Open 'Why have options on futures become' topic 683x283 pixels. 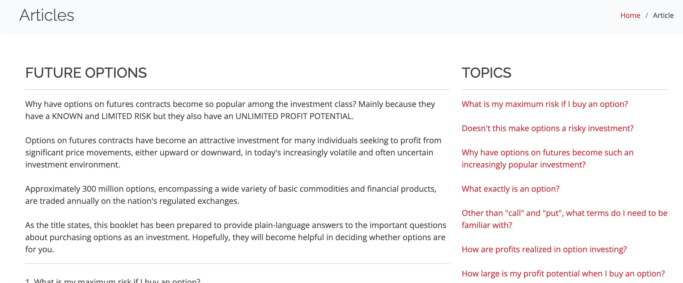(548, 159)
